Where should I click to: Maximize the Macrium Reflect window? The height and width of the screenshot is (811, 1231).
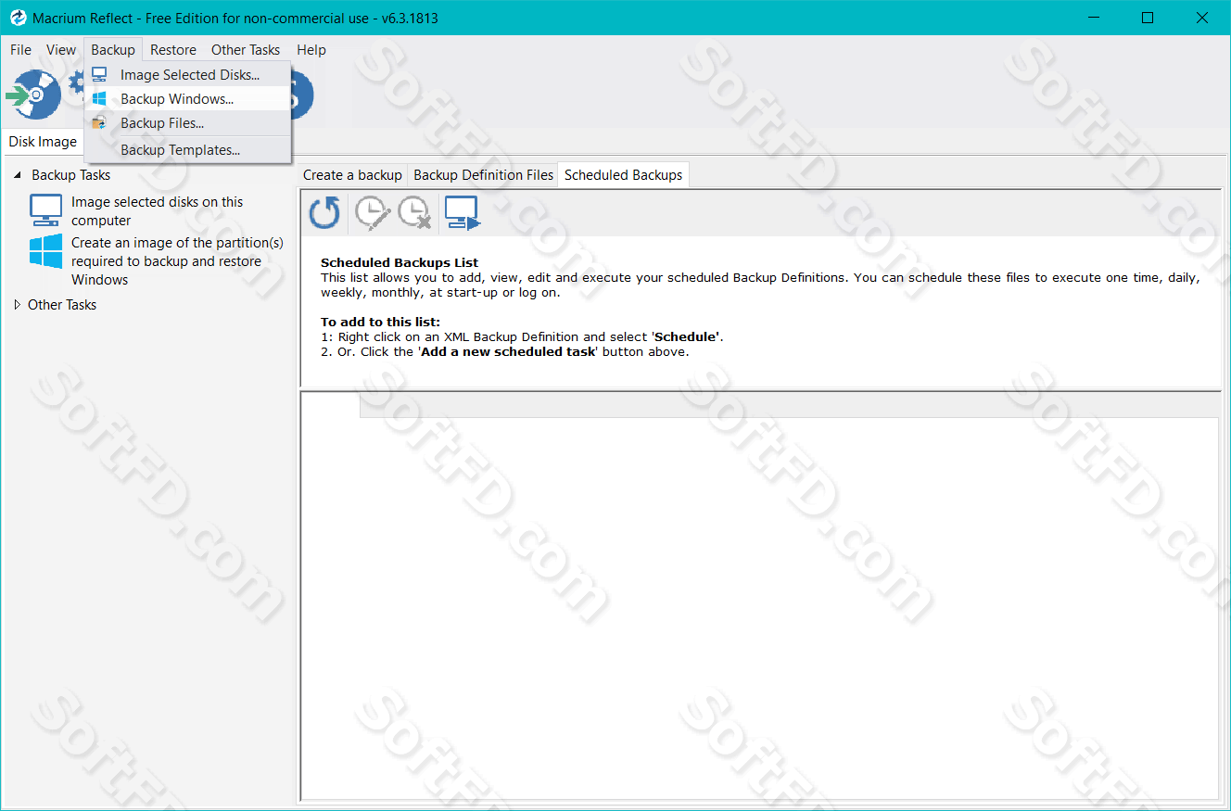point(1148,18)
